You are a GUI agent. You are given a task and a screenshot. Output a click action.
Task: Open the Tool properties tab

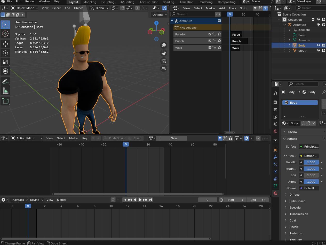pos(275,93)
